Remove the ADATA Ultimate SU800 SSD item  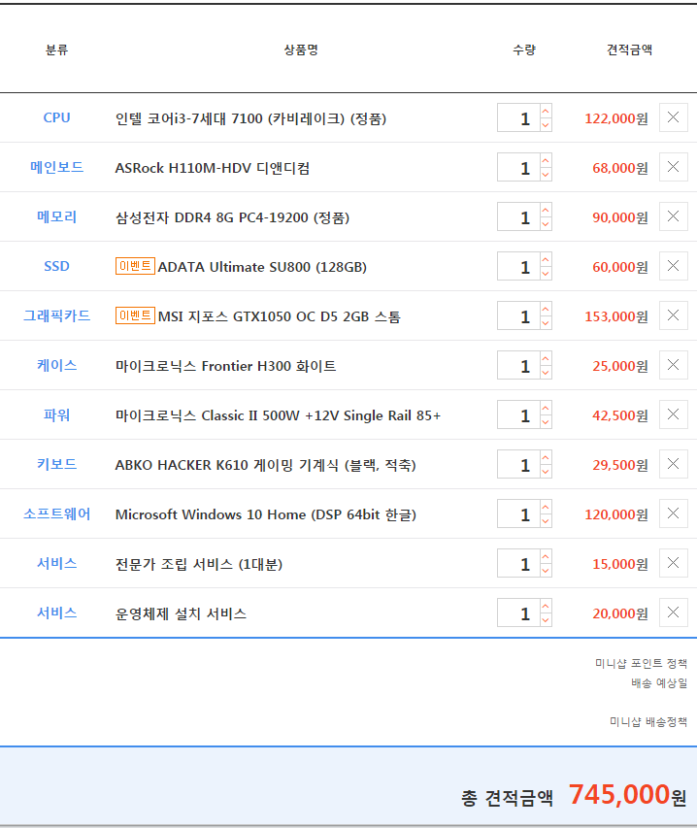[674, 266]
